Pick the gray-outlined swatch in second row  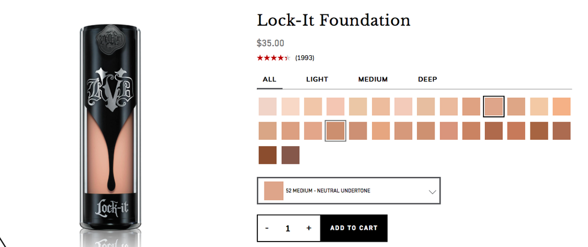coord(335,131)
